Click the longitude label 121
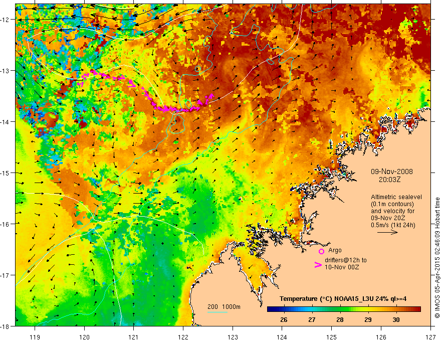 pos(134,337)
